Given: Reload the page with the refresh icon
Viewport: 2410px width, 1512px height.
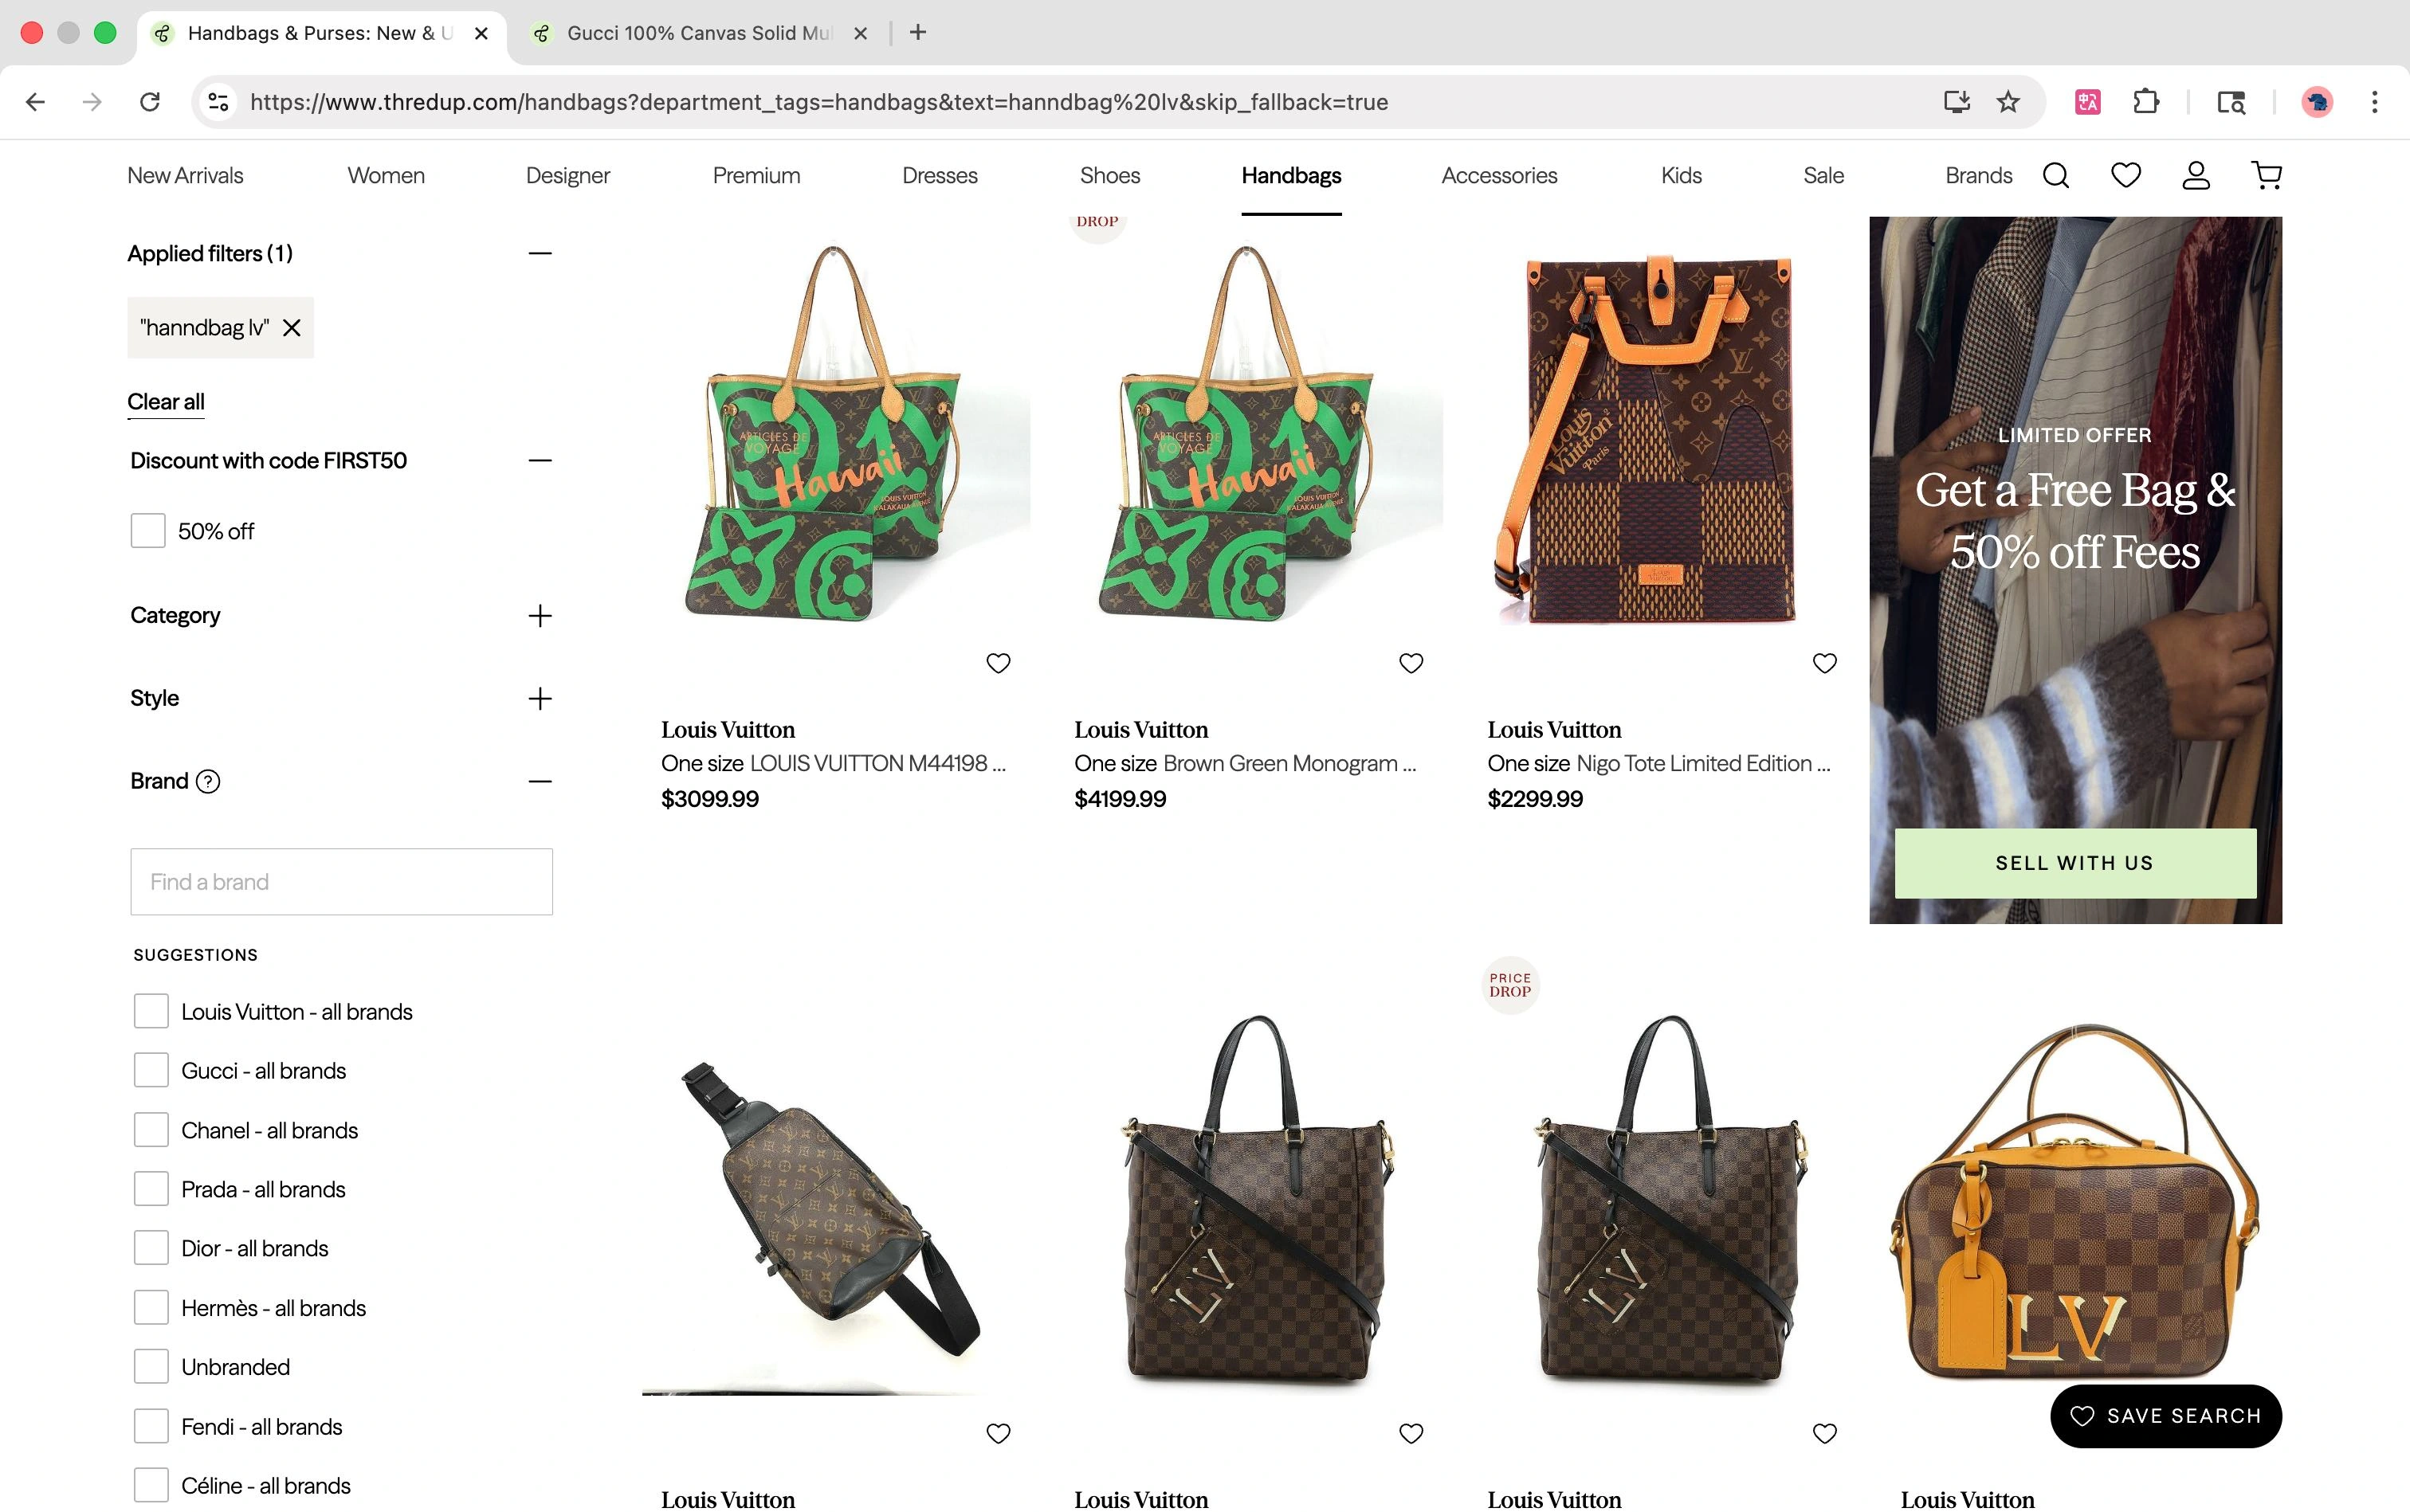Looking at the screenshot, I should [150, 102].
